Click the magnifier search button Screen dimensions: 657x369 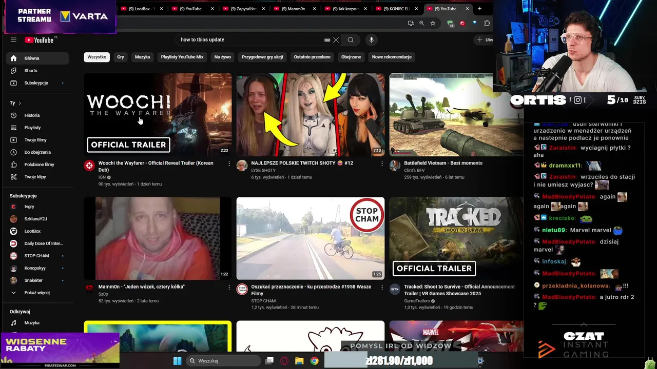(x=351, y=40)
